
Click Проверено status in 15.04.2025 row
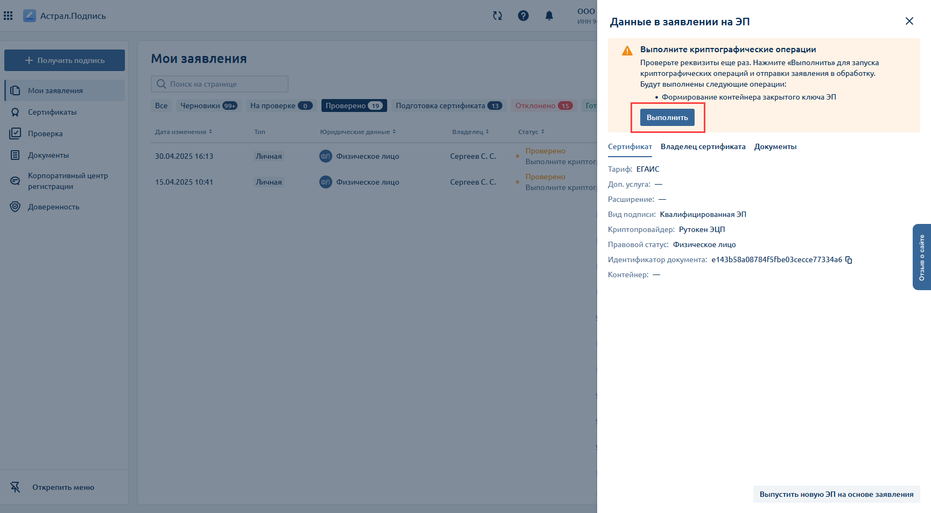coord(545,177)
